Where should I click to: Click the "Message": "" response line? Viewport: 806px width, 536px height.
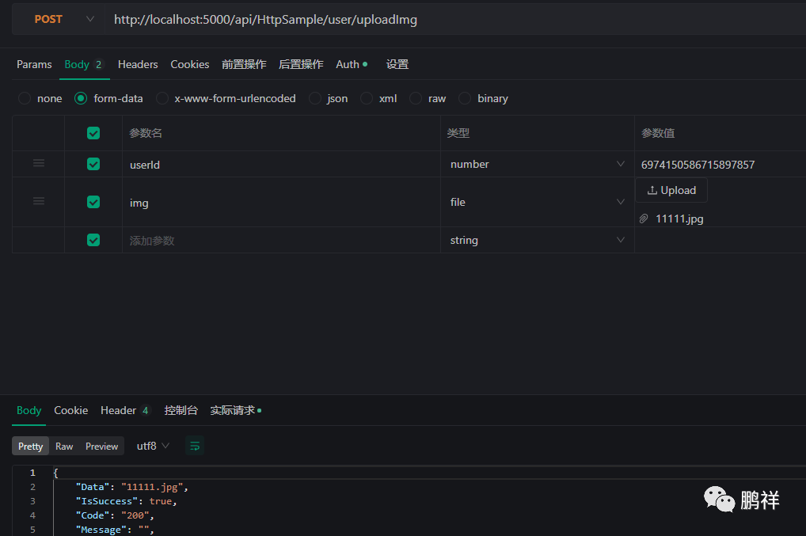click(115, 530)
